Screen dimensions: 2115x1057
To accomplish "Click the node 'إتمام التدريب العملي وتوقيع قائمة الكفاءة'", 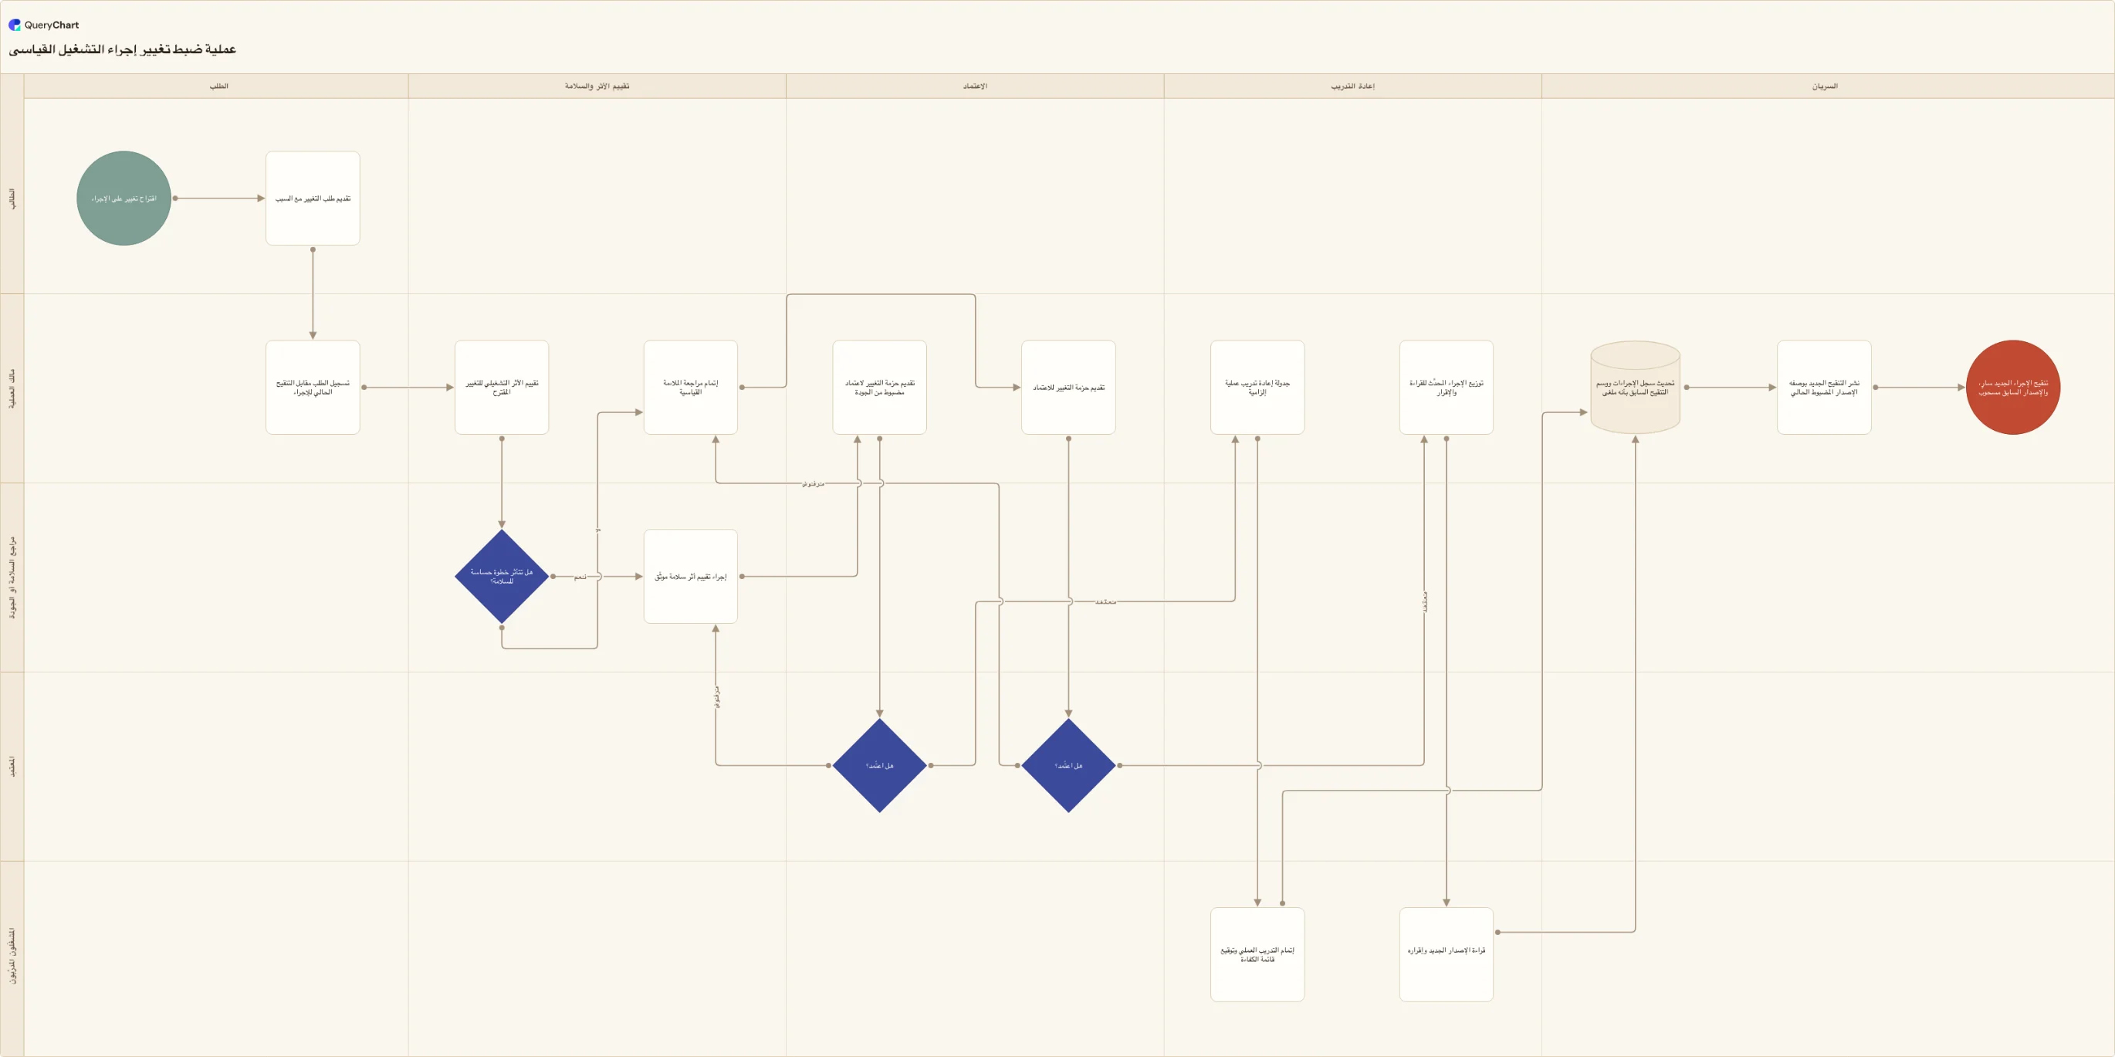I will click(x=1257, y=954).
